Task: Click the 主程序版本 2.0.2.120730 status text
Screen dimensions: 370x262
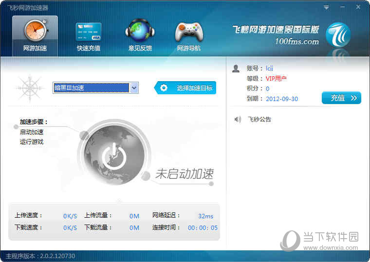Action: 40,256
